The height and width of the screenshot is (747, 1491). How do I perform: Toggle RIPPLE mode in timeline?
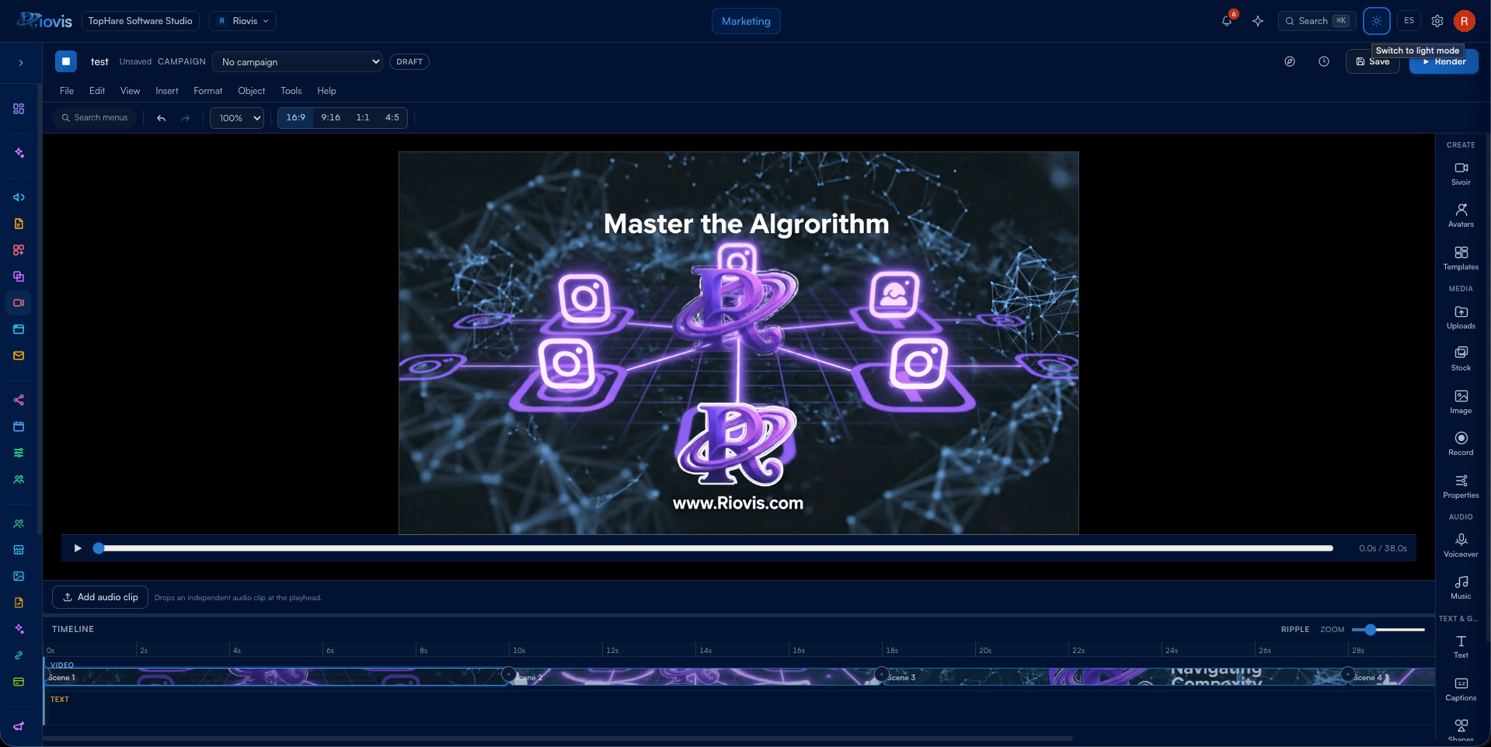tap(1295, 630)
